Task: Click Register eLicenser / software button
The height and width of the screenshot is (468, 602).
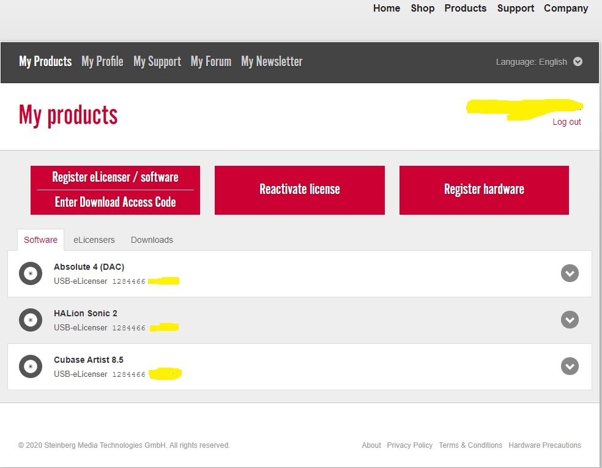Action: click(x=115, y=177)
